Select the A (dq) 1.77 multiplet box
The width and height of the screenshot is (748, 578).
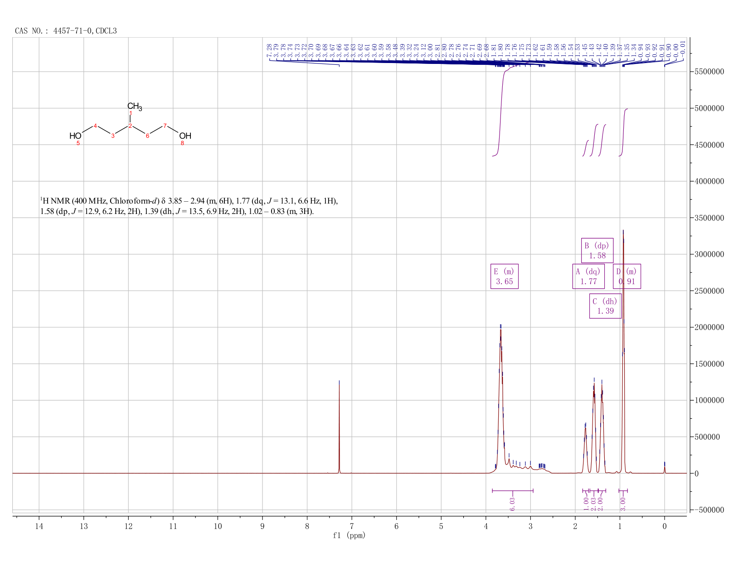[588, 277]
